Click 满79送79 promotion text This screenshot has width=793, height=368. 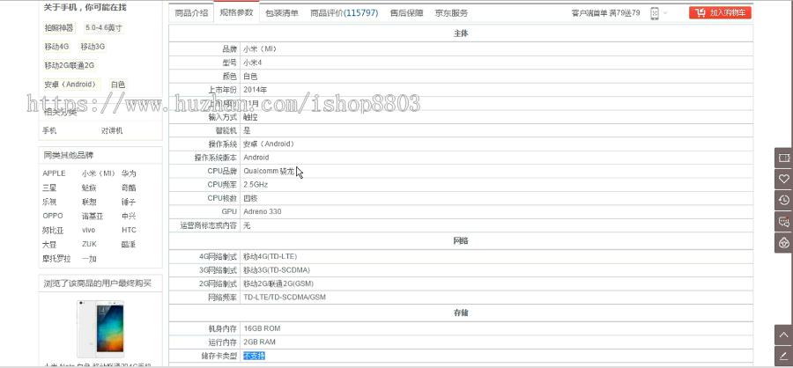[625, 13]
